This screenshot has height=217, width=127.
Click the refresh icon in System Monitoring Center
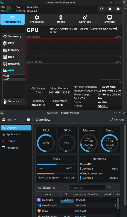pos(102,9)
